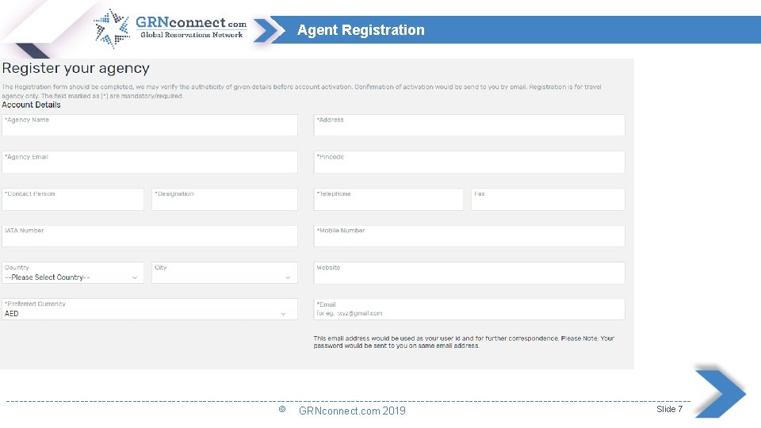Click the GRNconnect star logo
761x428 pixels.
click(112, 29)
